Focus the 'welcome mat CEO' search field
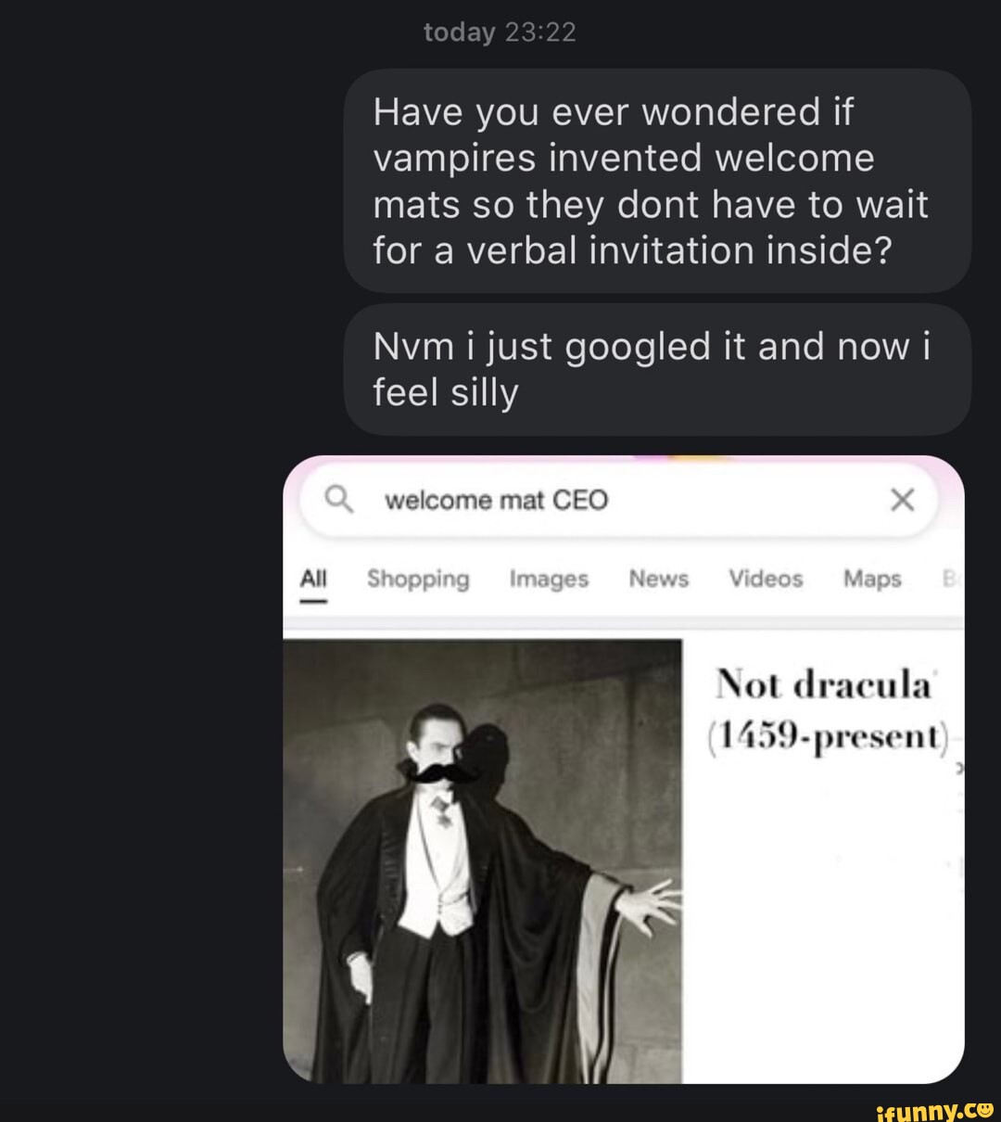The image size is (1001, 1122). coord(612,501)
